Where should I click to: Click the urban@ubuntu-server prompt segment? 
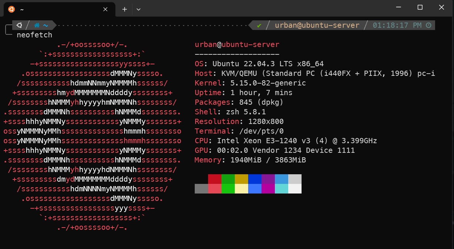coord(317,25)
